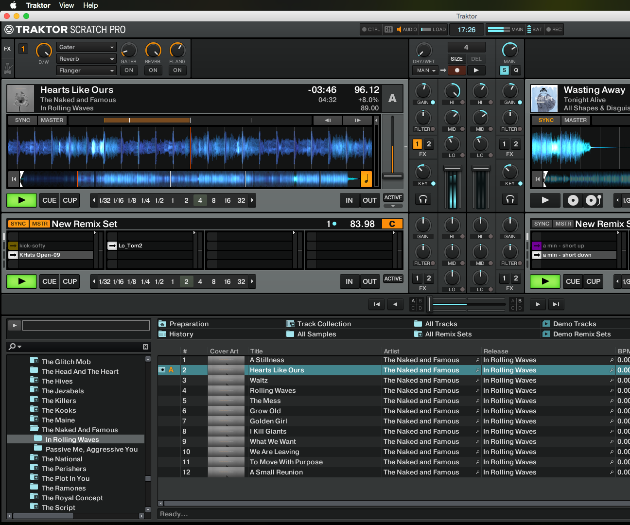The image size is (630, 525).
Task: Click tempo bend up arrow on deck A
Action: 358,120
